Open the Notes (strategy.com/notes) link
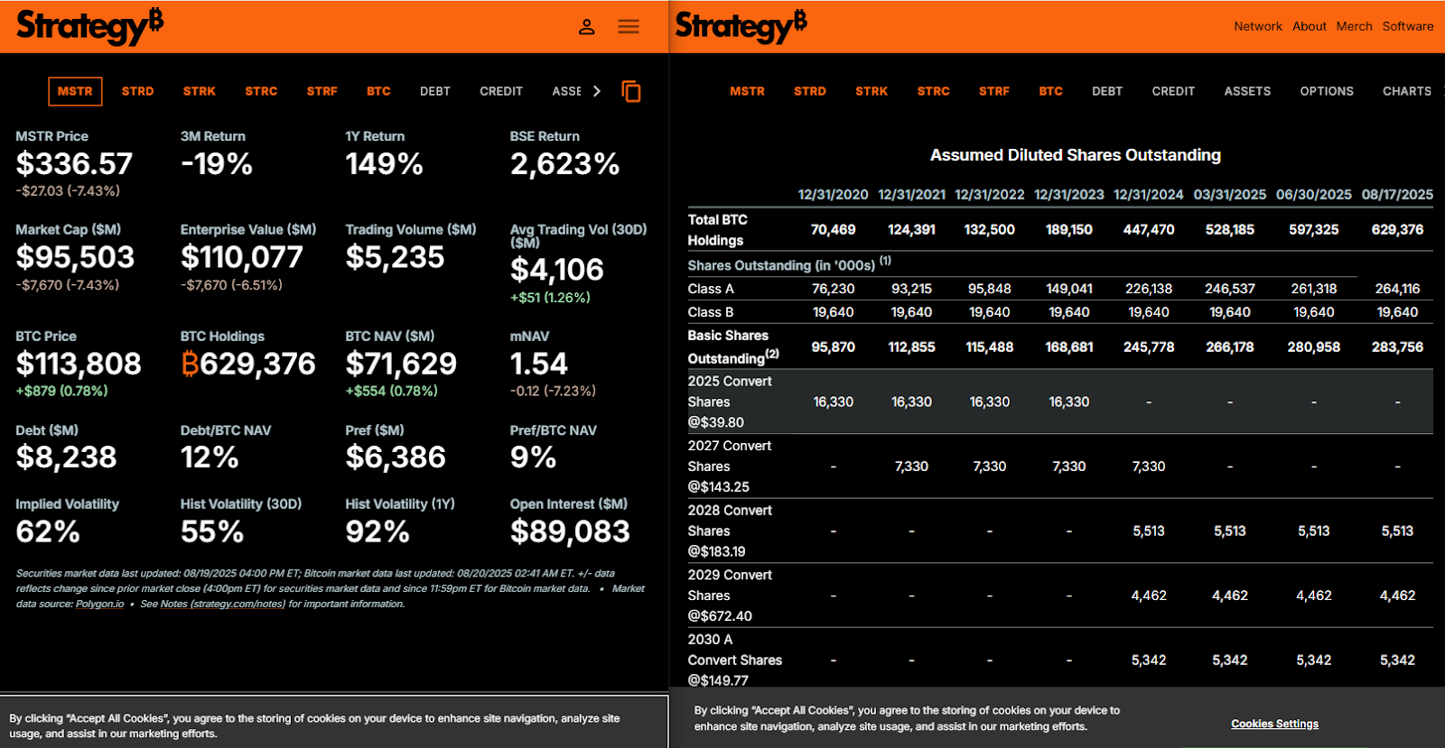The image size is (1445, 748). click(x=222, y=605)
